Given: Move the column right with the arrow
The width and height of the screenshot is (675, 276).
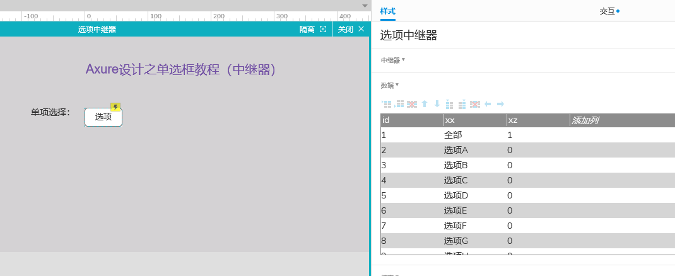Looking at the screenshot, I should pyautogui.click(x=500, y=104).
